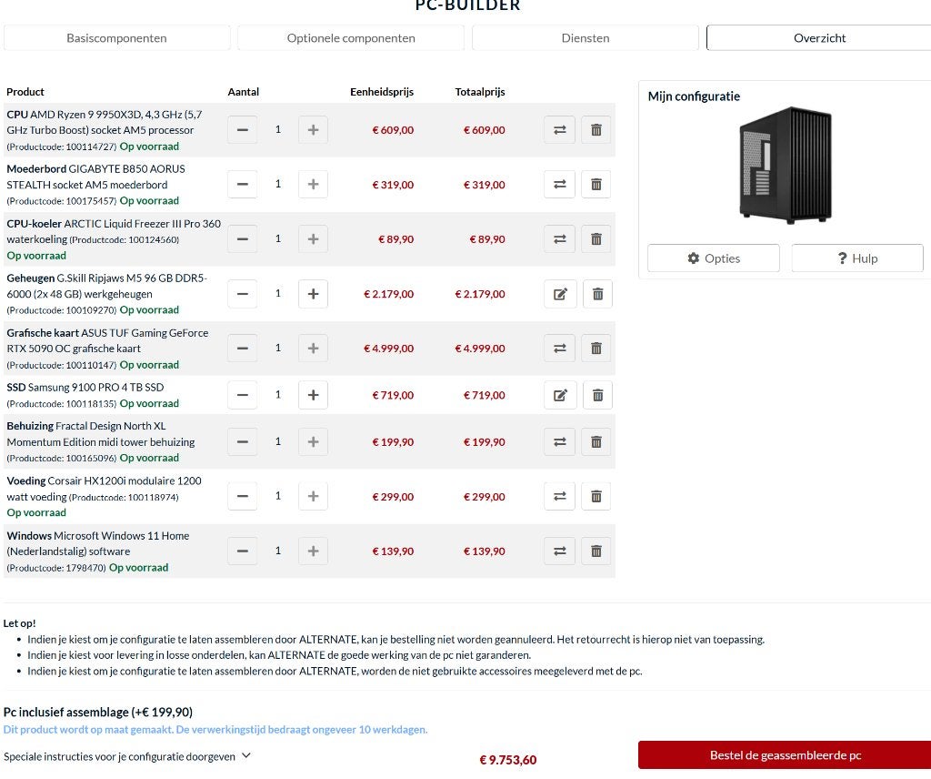Screen dimensions: 931x779
Task: Edit the Samsung 9100 PRO SSD selection
Action: click(x=560, y=395)
